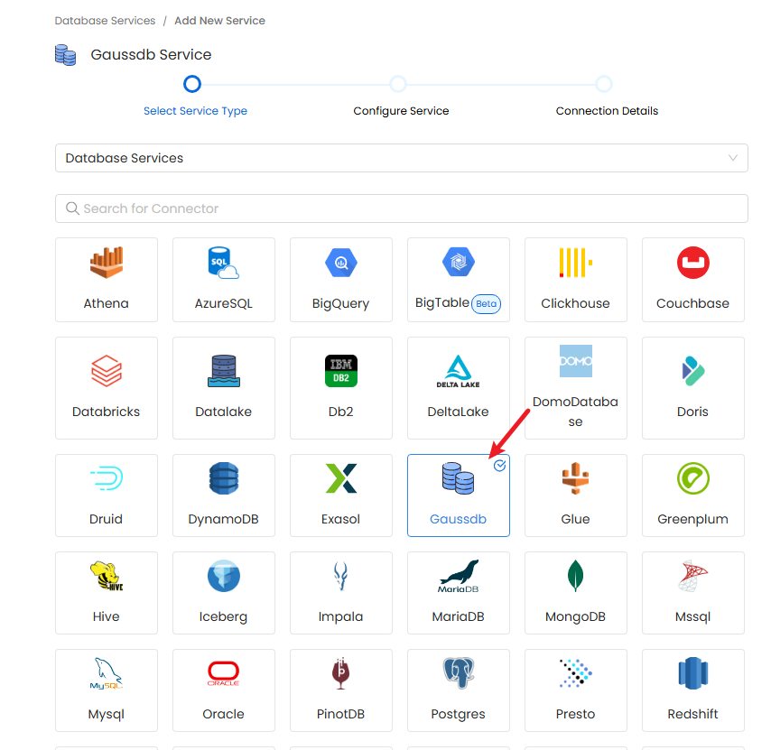This screenshot has width=771, height=750.
Task: Click the Gaussdb Service header icon
Action: [x=65, y=54]
